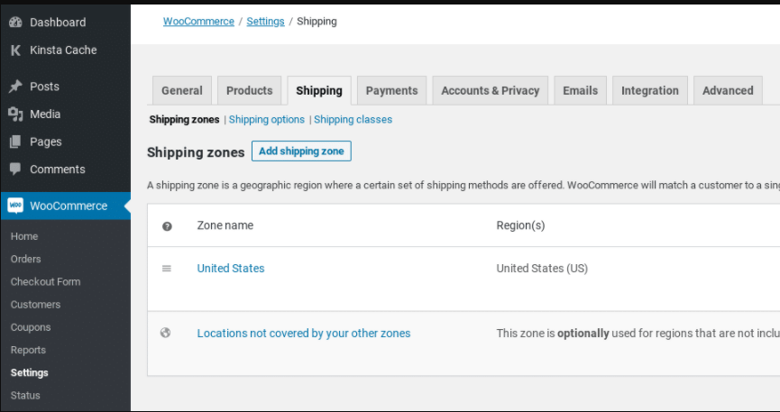Open Locations not covered by other zones
The image size is (780, 412).
click(x=304, y=334)
